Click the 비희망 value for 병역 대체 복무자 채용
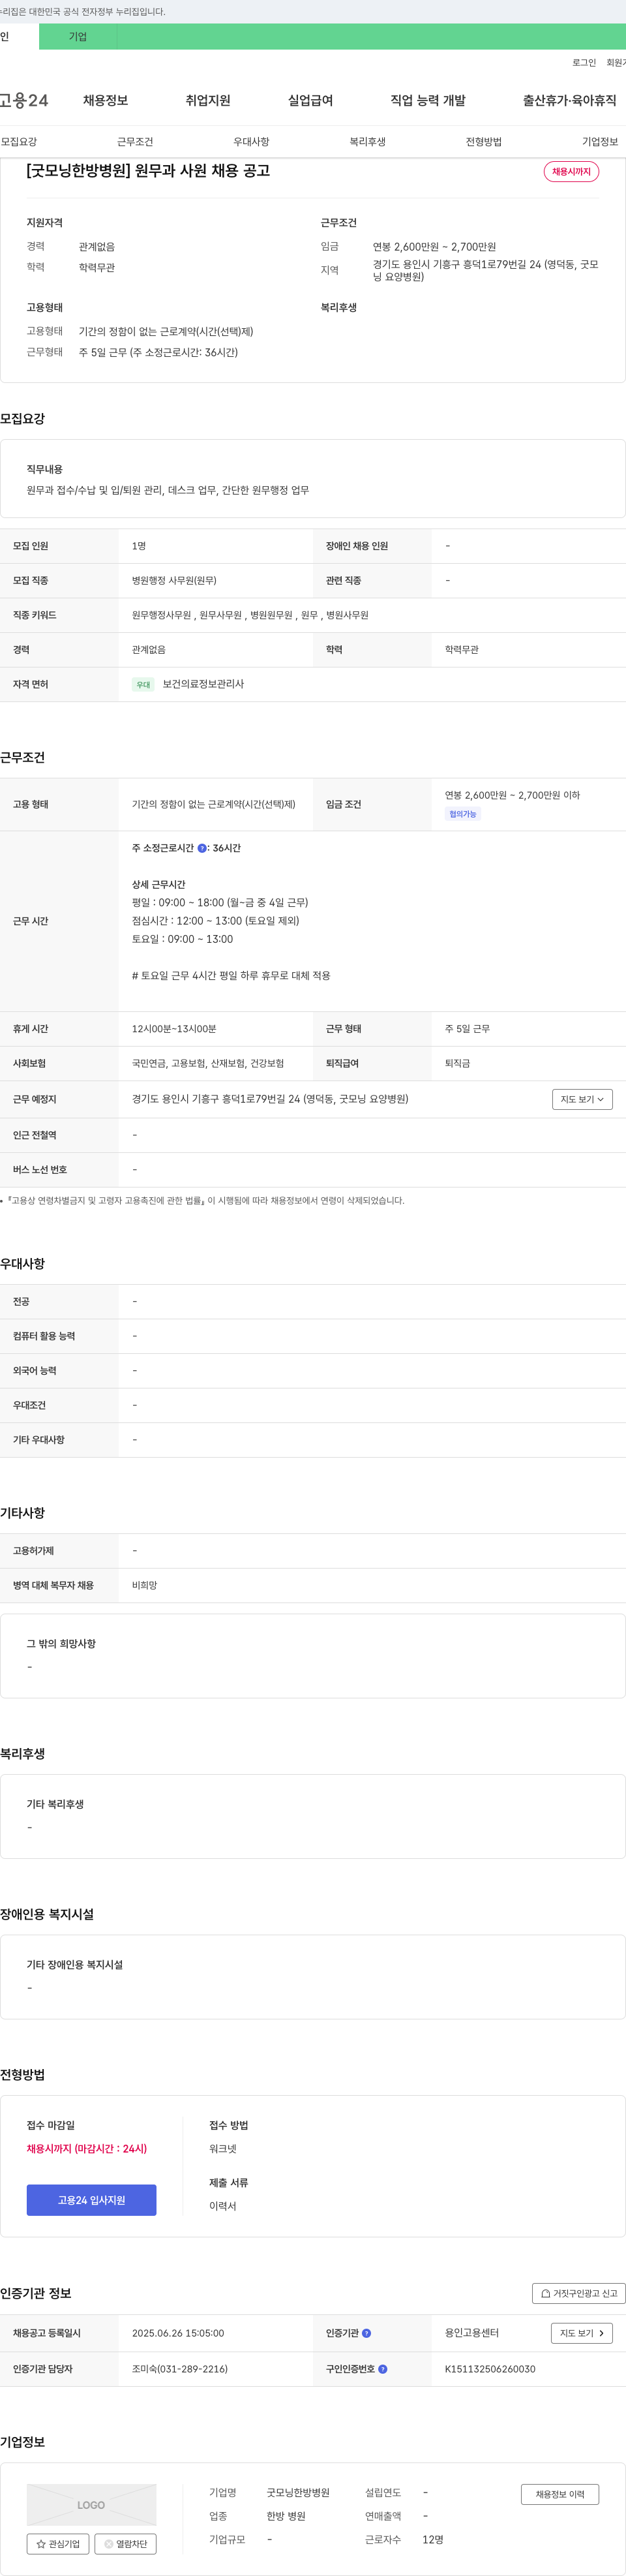The width and height of the screenshot is (626, 2576). [145, 1585]
